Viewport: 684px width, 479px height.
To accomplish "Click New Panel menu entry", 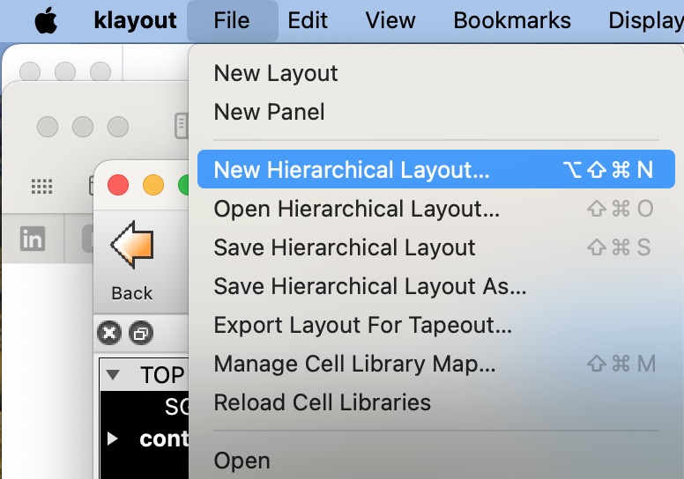I will click(x=269, y=112).
